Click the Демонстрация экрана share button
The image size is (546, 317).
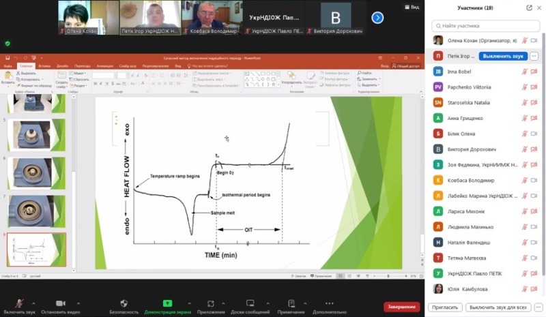(167, 306)
